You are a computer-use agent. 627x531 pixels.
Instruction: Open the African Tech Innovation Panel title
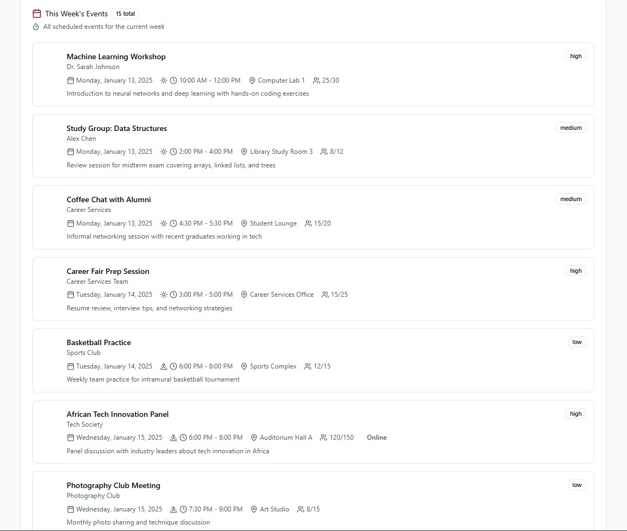coord(117,414)
